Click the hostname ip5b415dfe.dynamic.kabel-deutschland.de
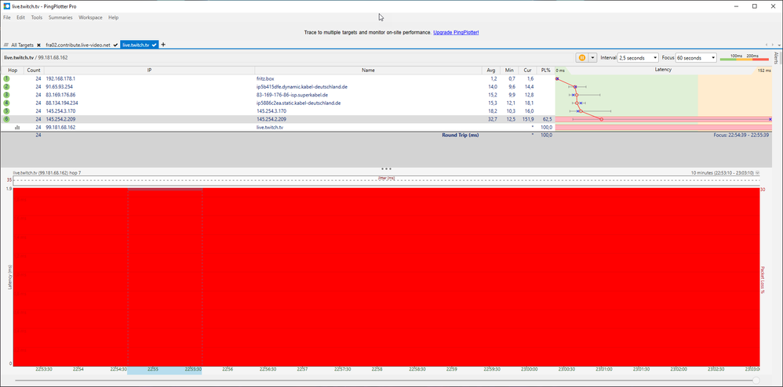The width and height of the screenshot is (783, 387). 301,87
